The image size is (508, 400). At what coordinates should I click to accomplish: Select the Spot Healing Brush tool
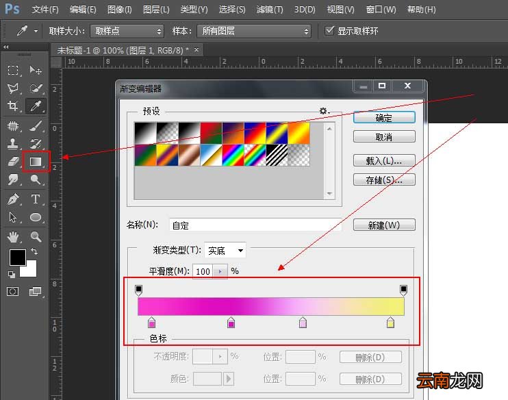[13, 126]
